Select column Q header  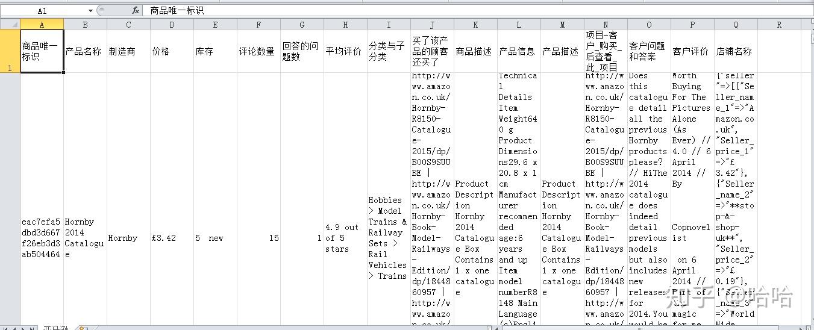click(736, 24)
